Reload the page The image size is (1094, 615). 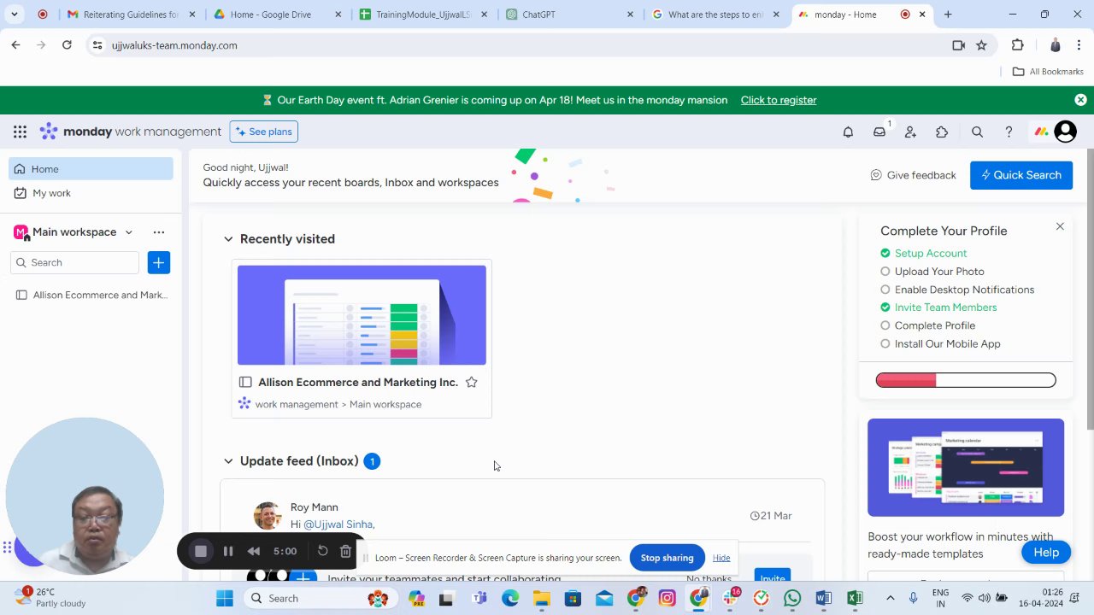coord(67,45)
